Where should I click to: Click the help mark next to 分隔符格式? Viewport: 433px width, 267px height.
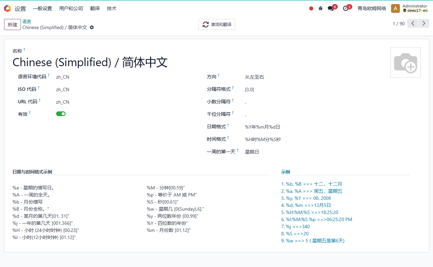click(x=233, y=88)
